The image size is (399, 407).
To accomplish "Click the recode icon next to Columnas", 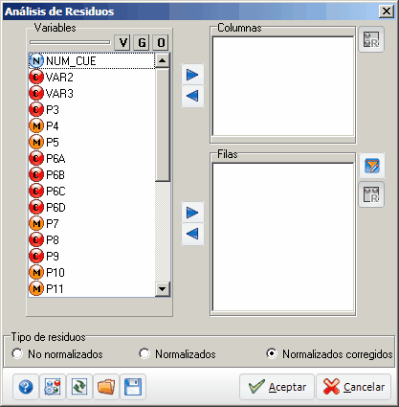I will pos(371,39).
